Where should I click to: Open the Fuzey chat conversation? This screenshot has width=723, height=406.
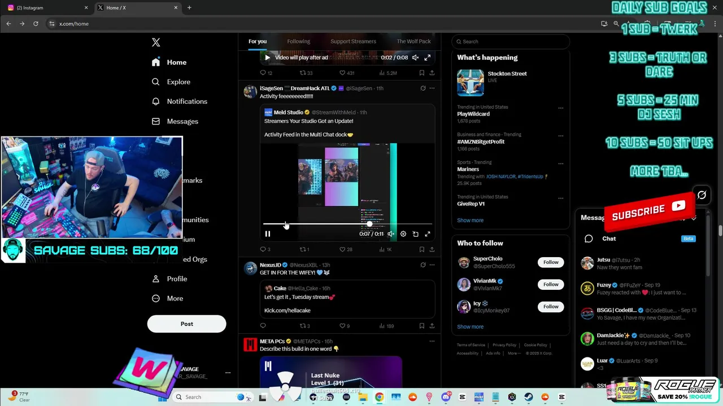tap(641, 289)
